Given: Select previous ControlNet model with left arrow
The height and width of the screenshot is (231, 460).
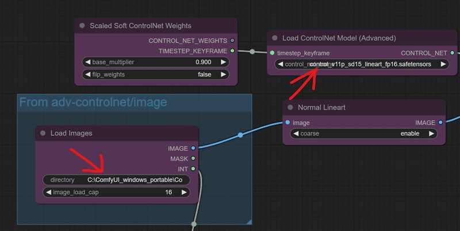Looking at the screenshot, I should (x=281, y=64).
